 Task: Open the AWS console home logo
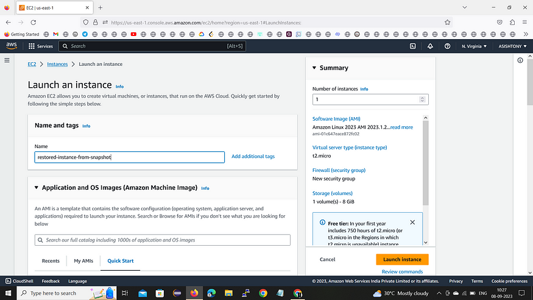click(11, 46)
